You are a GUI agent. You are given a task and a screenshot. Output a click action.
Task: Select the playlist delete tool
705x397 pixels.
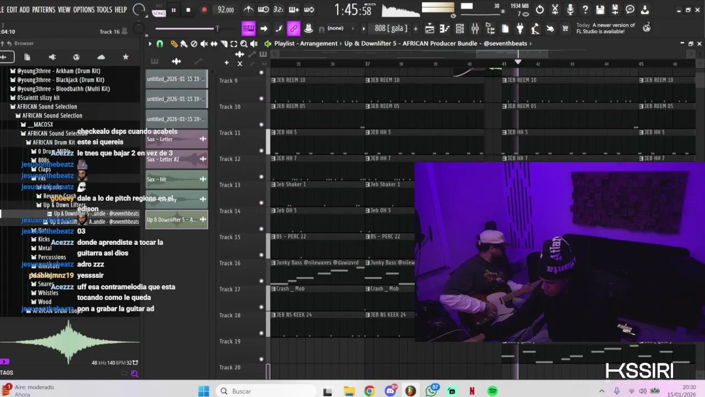[194, 44]
